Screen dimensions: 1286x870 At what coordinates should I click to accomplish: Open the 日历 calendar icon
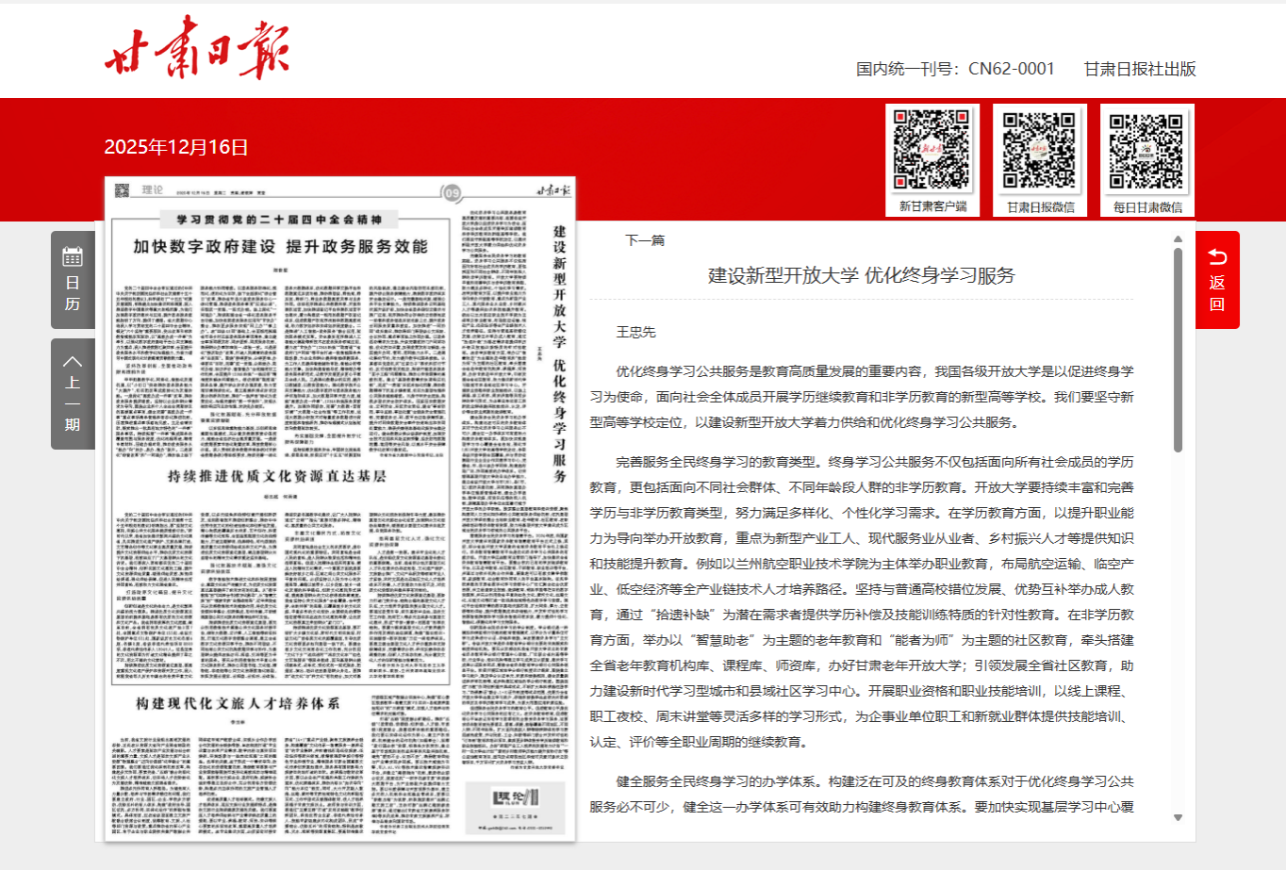click(73, 256)
